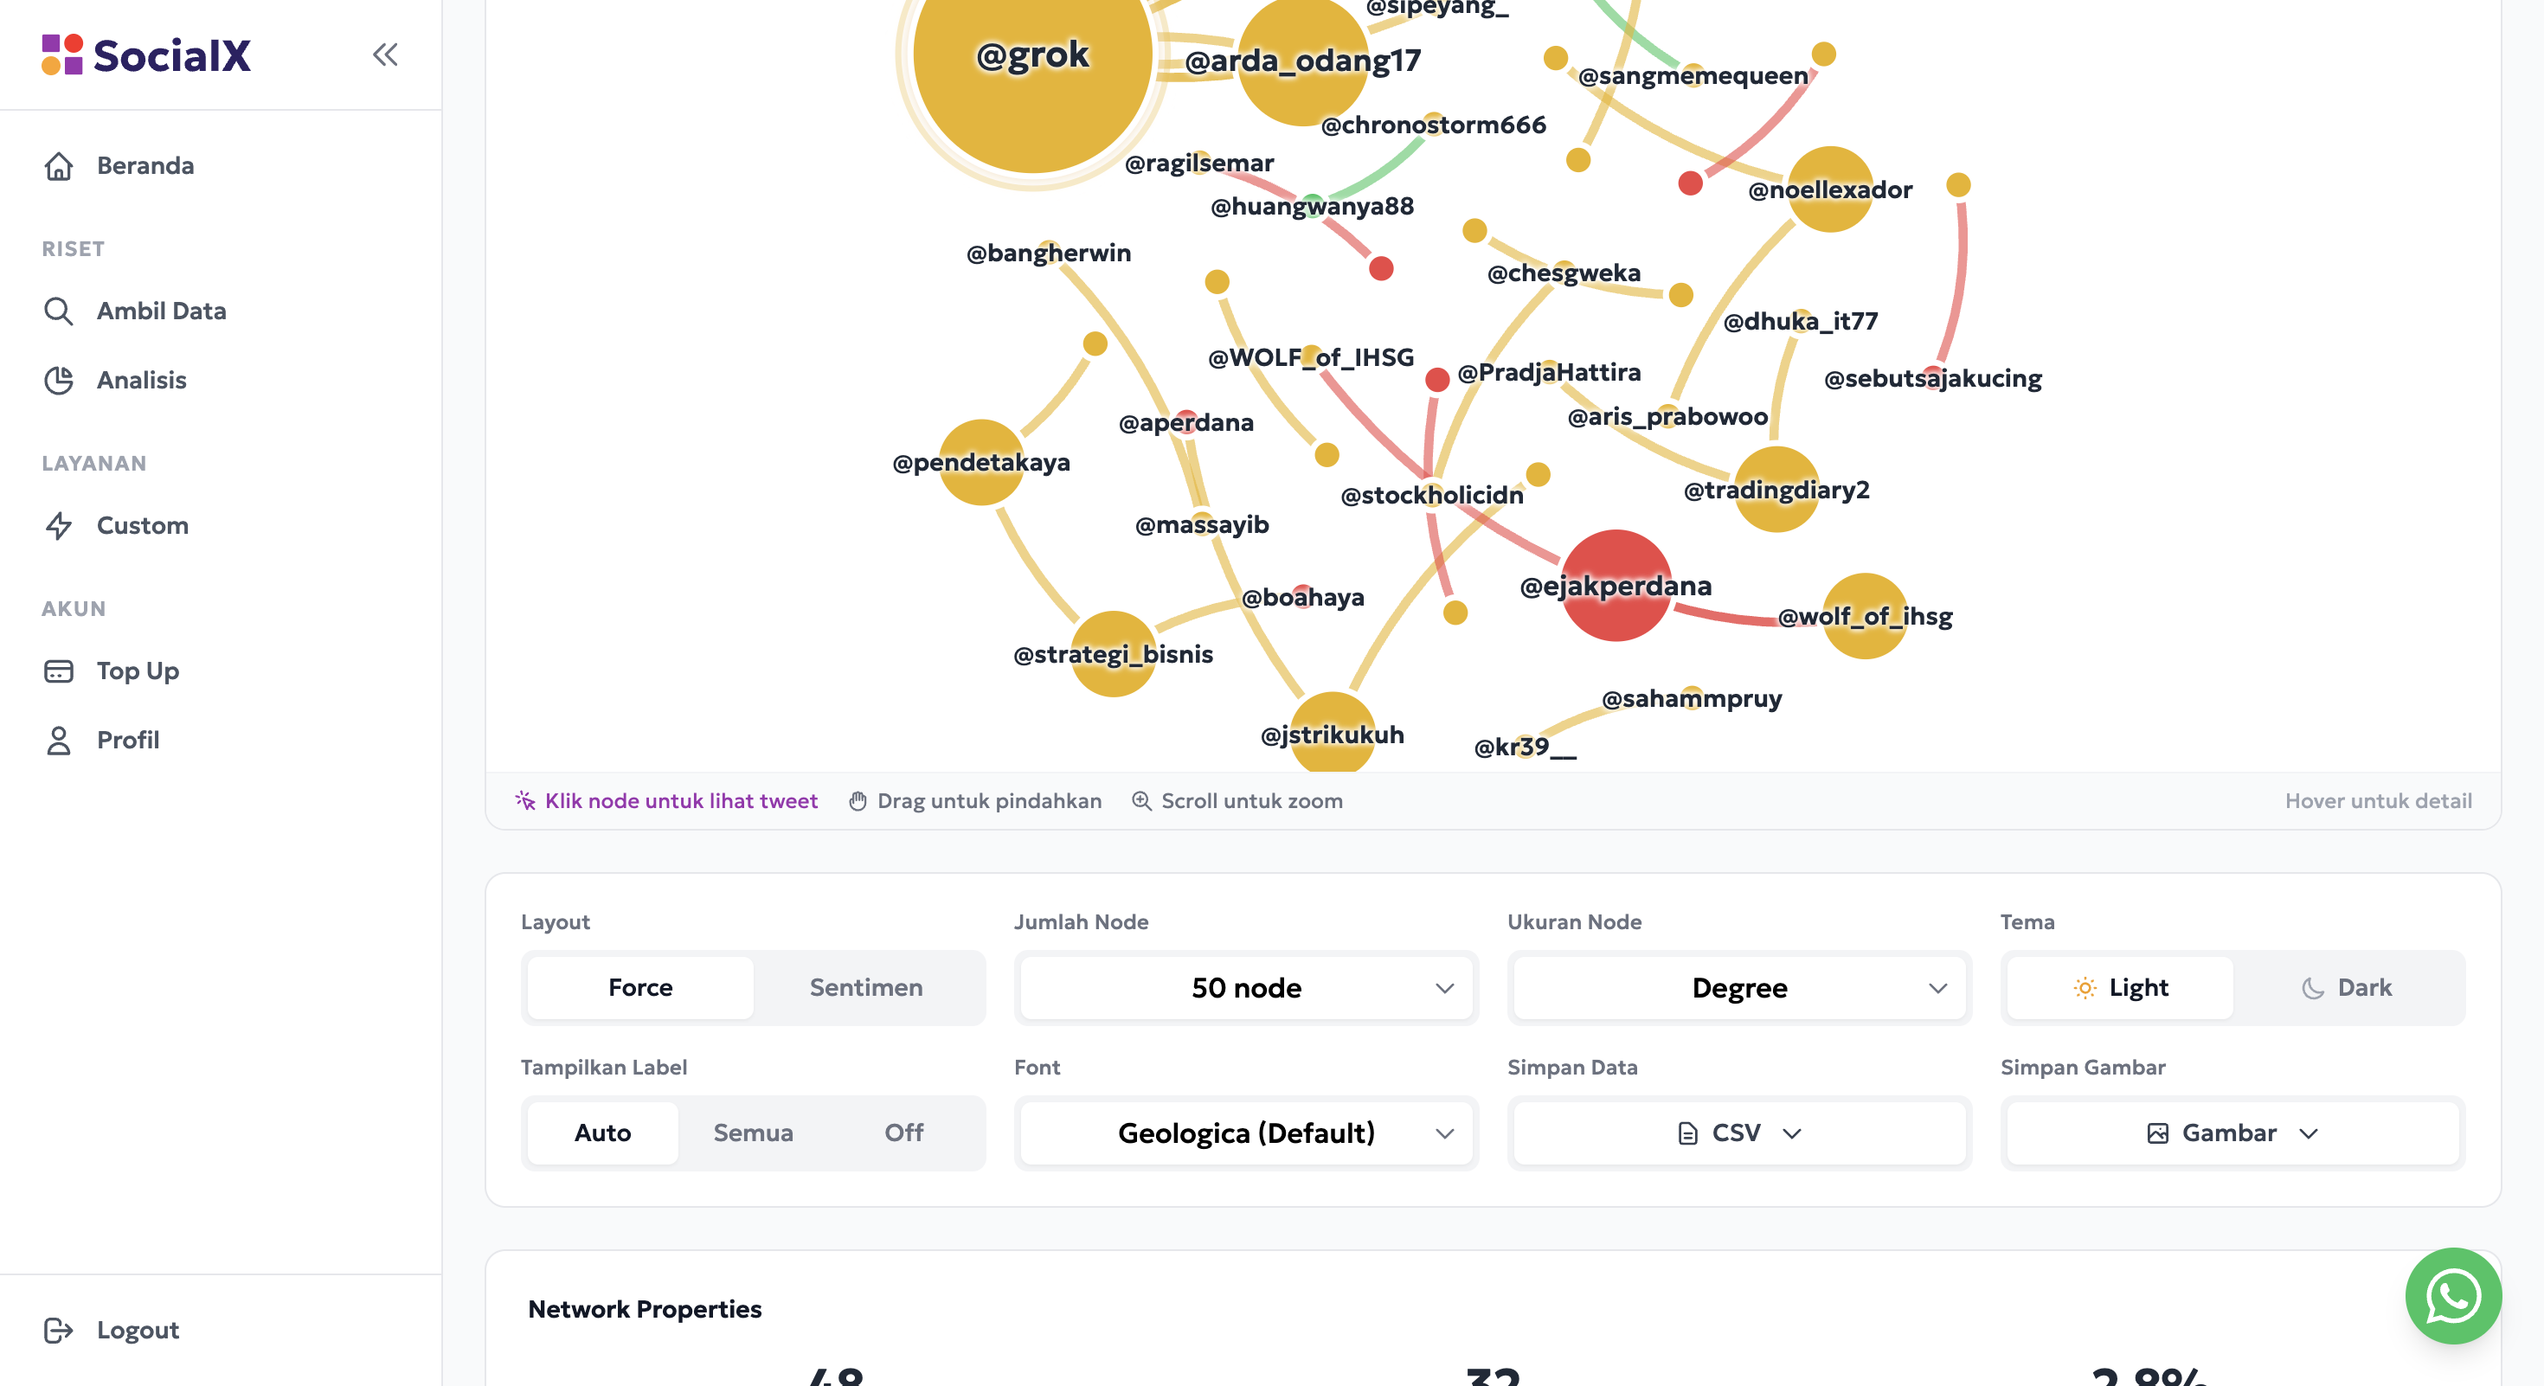Click the red @ejakperdana node
Image resolution: width=2544 pixels, height=1386 pixels.
[1616, 589]
